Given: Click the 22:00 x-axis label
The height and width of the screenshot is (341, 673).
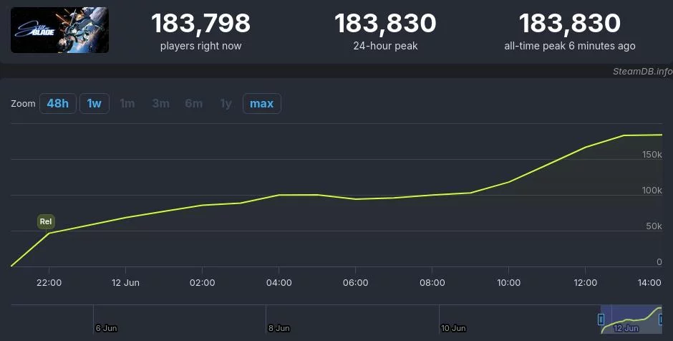Looking at the screenshot, I should coord(49,282).
